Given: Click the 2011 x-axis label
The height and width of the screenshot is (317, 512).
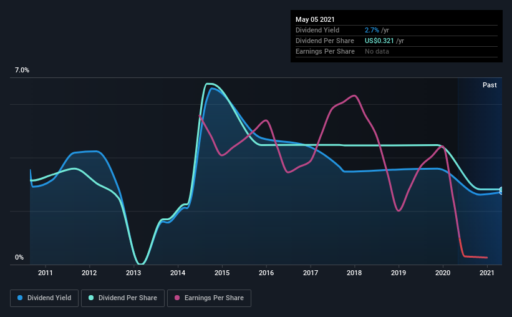Looking at the screenshot, I should [x=45, y=273].
